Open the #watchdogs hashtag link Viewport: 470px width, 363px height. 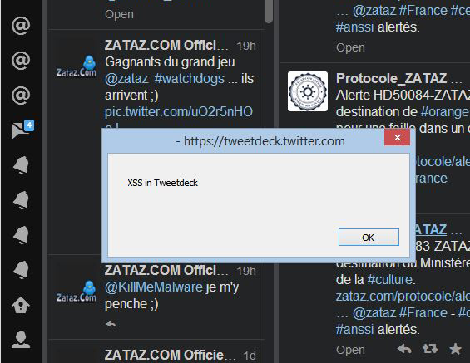click(x=189, y=79)
